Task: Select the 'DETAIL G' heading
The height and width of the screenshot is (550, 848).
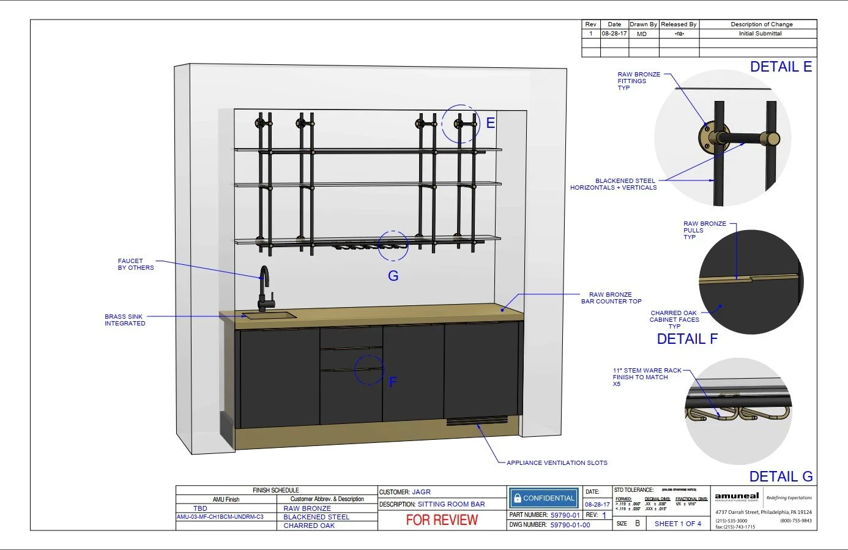Action: pyautogui.click(x=781, y=477)
